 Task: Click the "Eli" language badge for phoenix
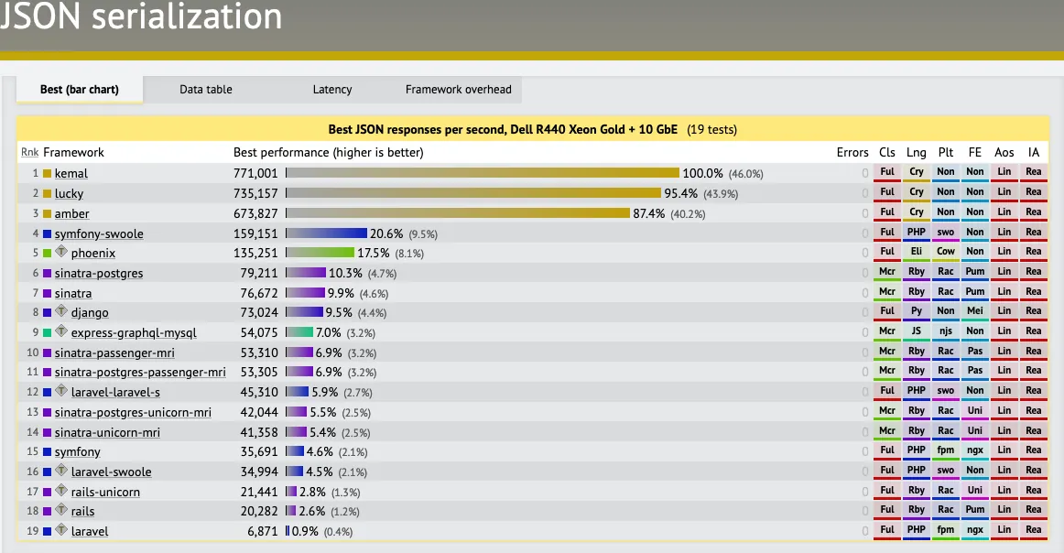(x=916, y=252)
